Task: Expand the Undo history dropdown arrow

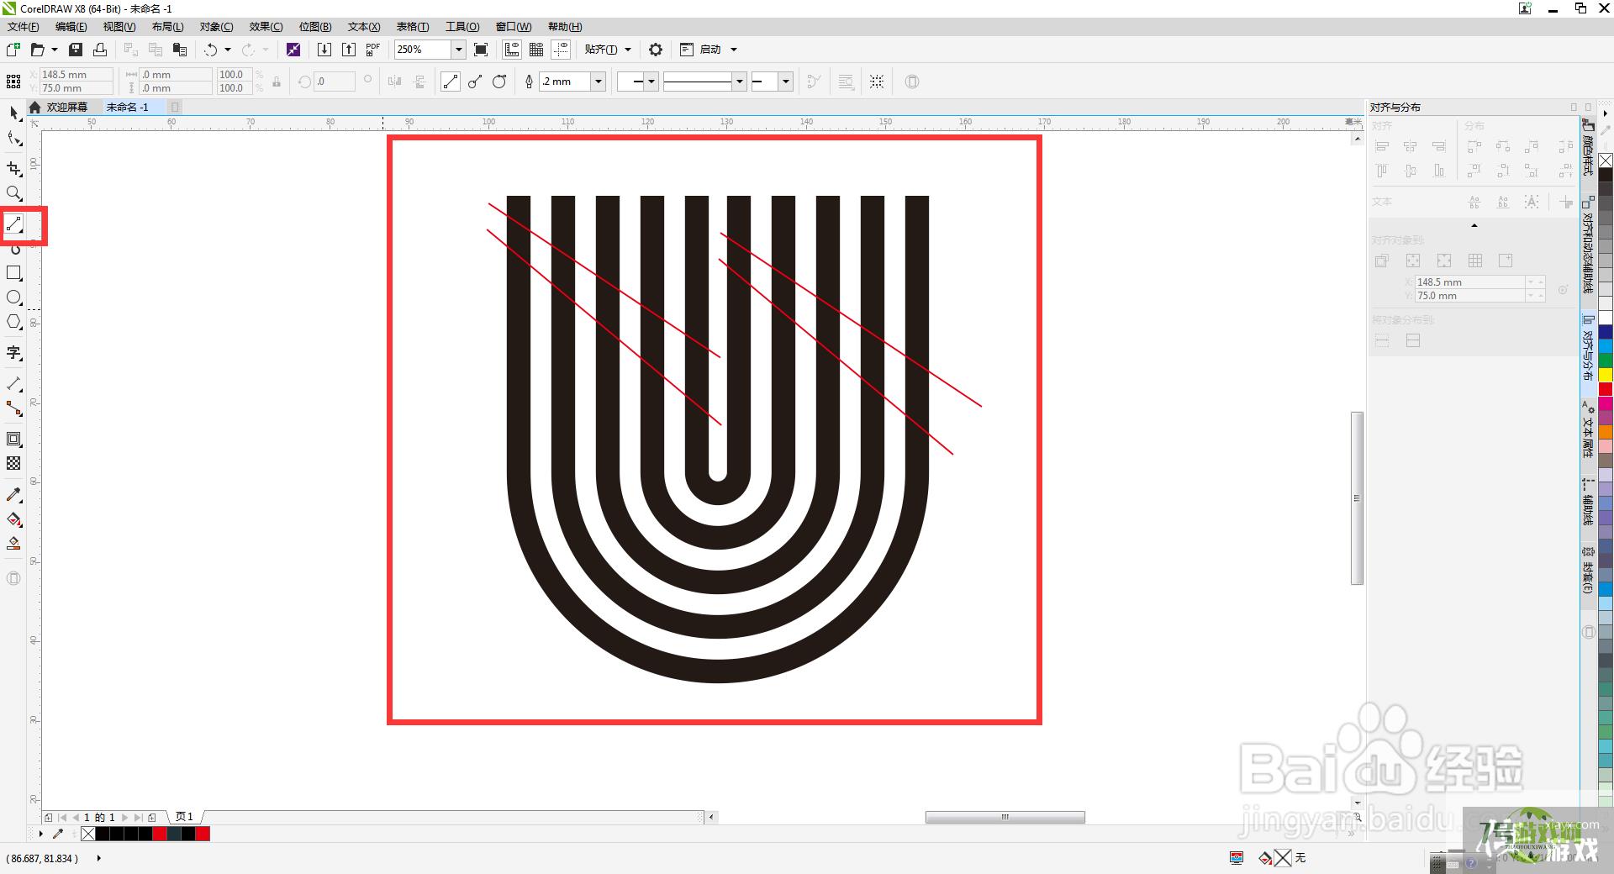Action: [x=228, y=50]
